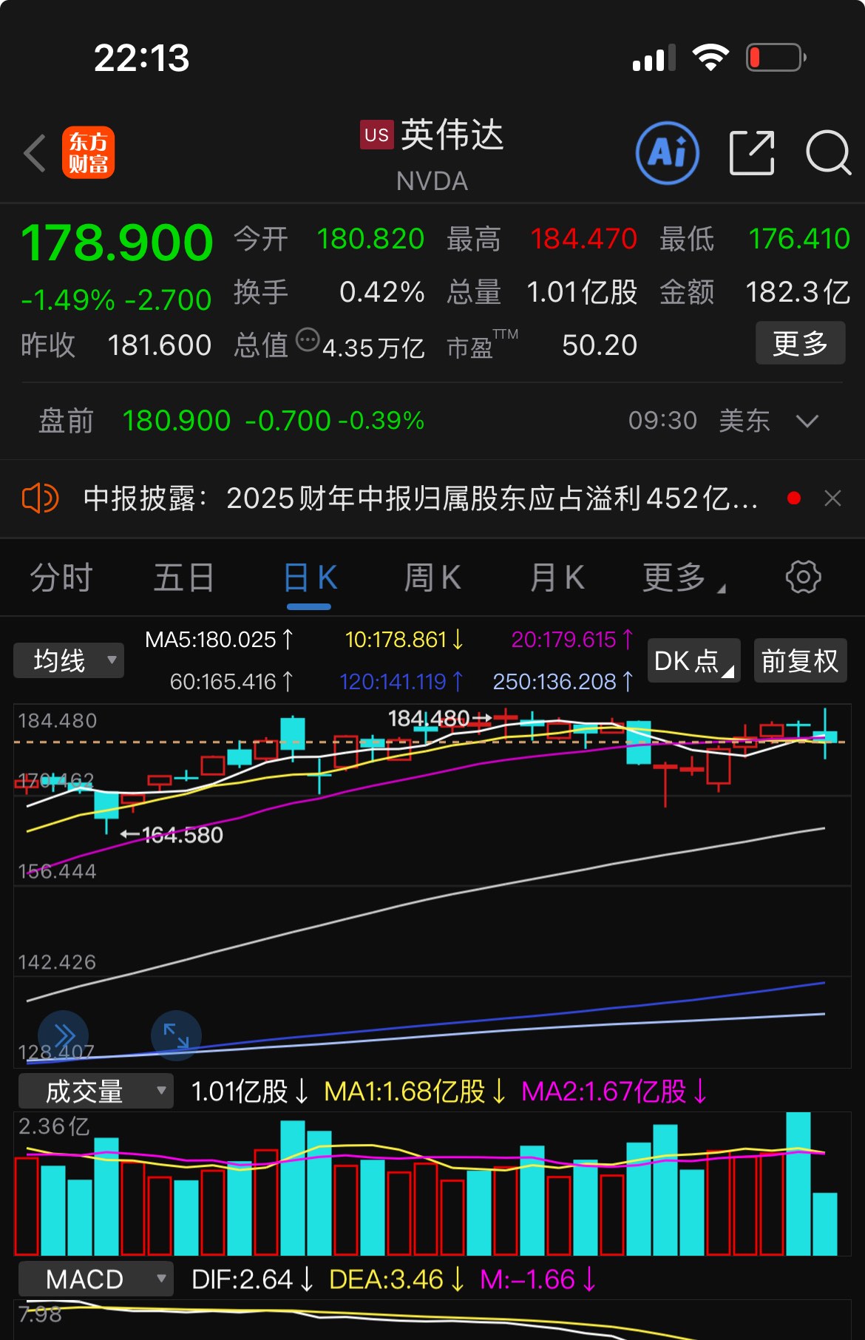Tap the 前复权 adjustment button
The image size is (865, 1340).
tap(800, 660)
